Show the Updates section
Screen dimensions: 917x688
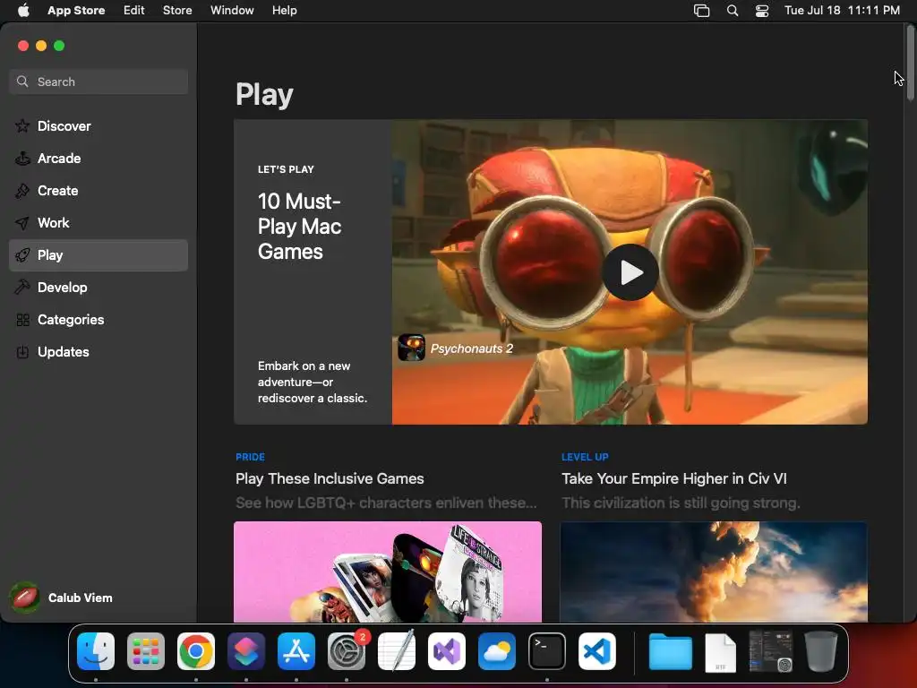[99, 351]
